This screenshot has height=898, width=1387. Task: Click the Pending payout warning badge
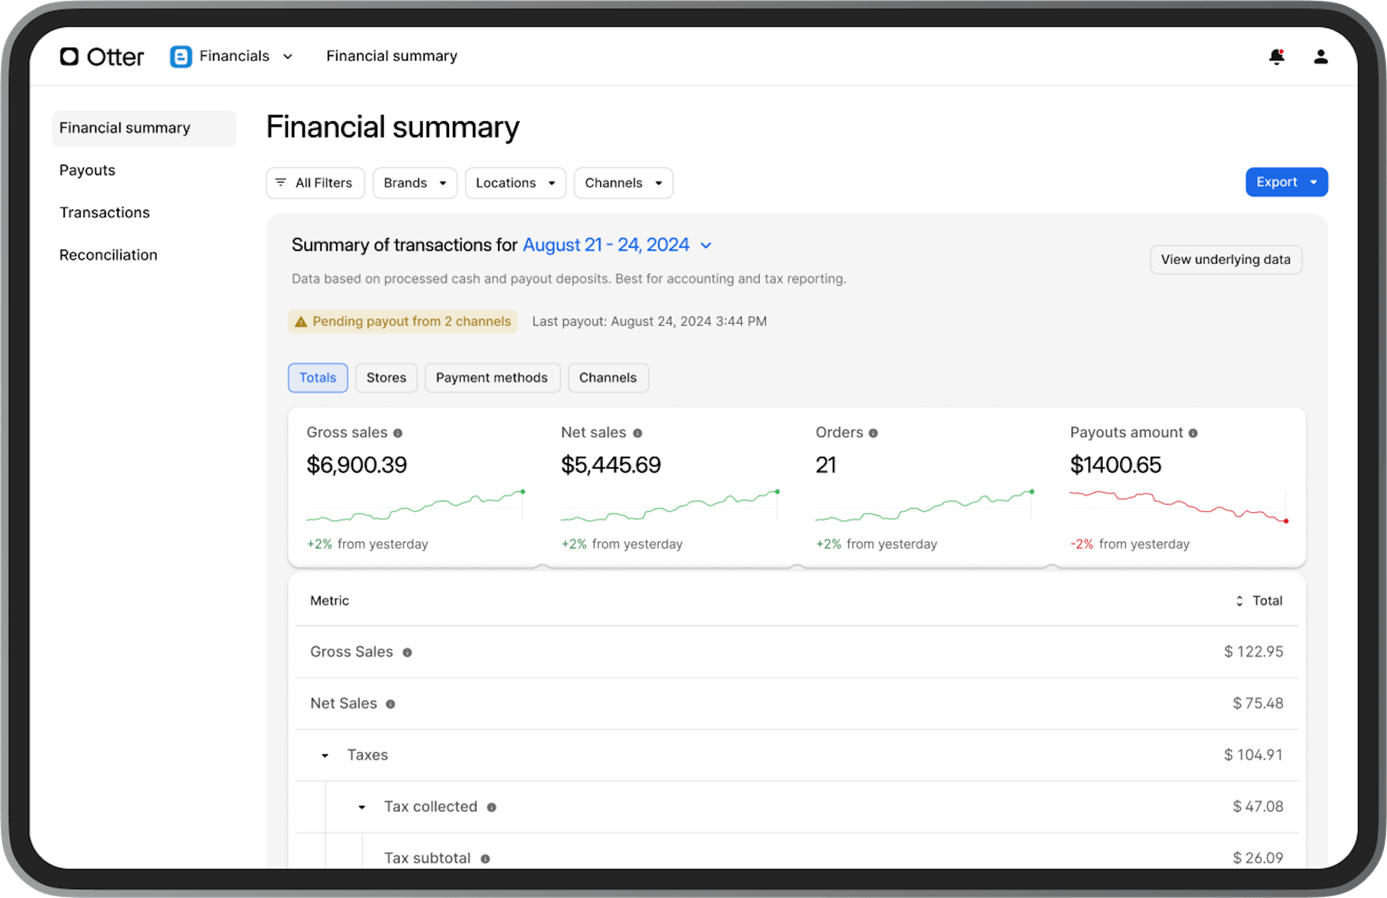pos(403,322)
